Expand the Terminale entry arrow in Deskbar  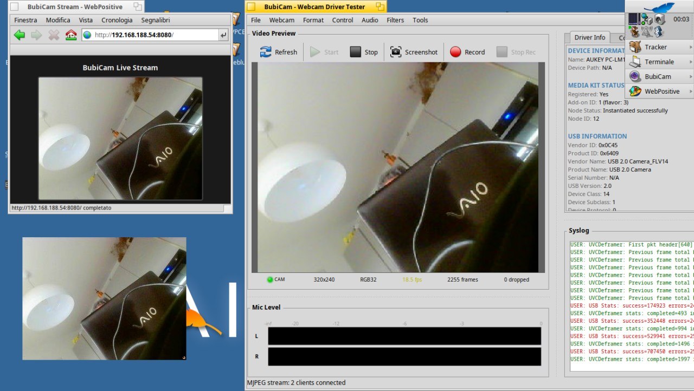[691, 62]
